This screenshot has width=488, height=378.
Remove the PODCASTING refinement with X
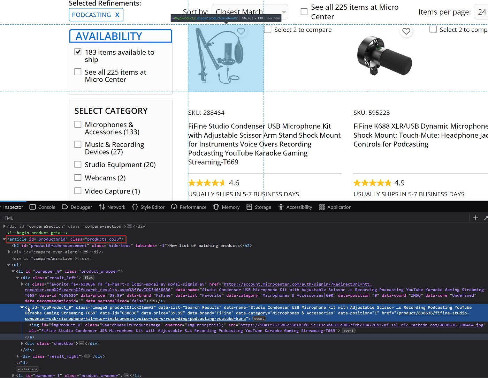[117, 15]
